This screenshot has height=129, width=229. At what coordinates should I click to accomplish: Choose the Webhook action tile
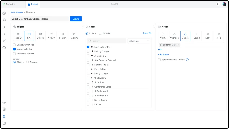click(x=174, y=36)
